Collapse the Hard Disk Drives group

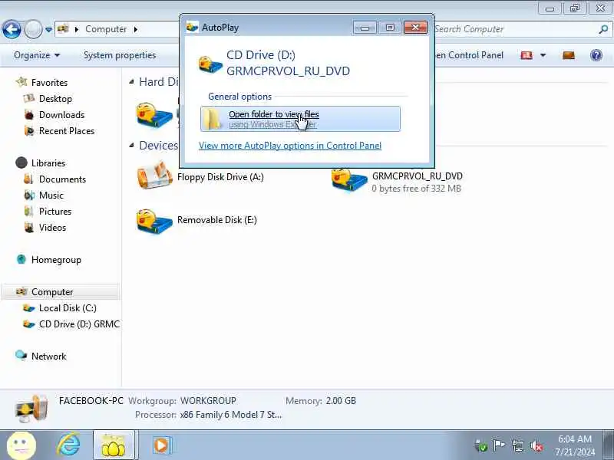(x=131, y=82)
